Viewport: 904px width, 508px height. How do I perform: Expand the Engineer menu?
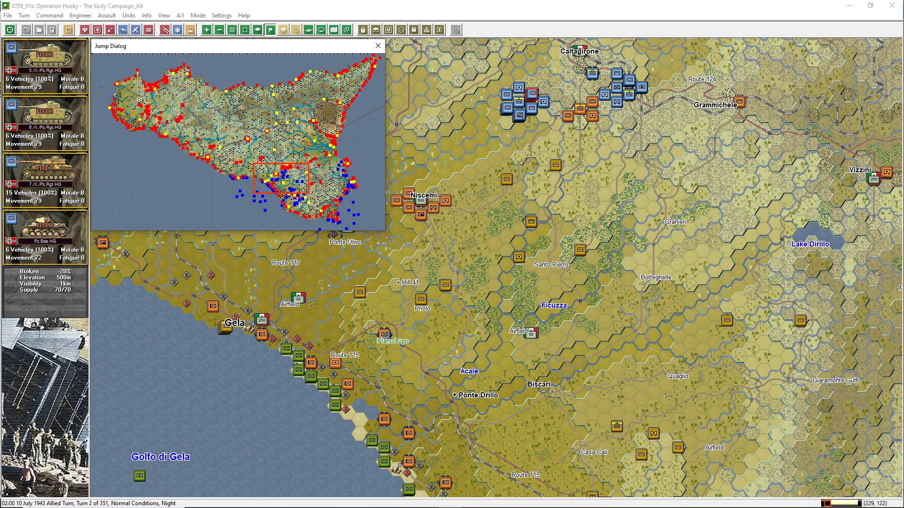(81, 15)
